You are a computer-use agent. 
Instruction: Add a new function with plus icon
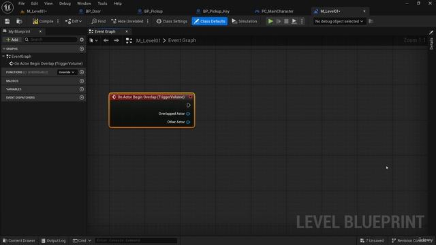coord(82,72)
